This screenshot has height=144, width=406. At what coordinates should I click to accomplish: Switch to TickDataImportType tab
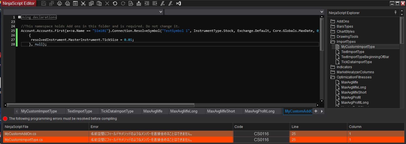[117, 111]
